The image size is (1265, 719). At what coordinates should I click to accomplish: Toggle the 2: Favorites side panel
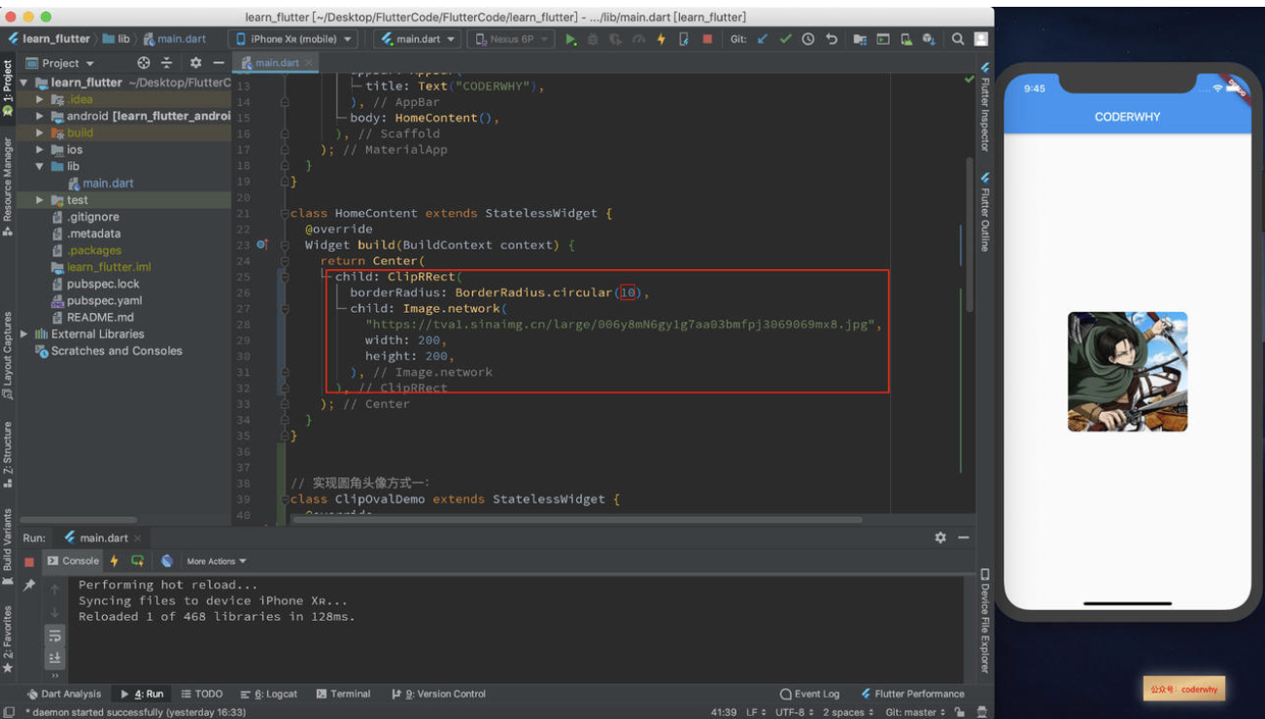8,639
